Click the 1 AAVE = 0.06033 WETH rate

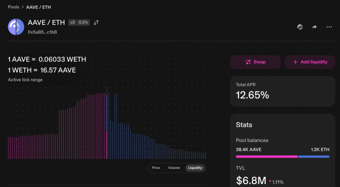[x=47, y=59]
